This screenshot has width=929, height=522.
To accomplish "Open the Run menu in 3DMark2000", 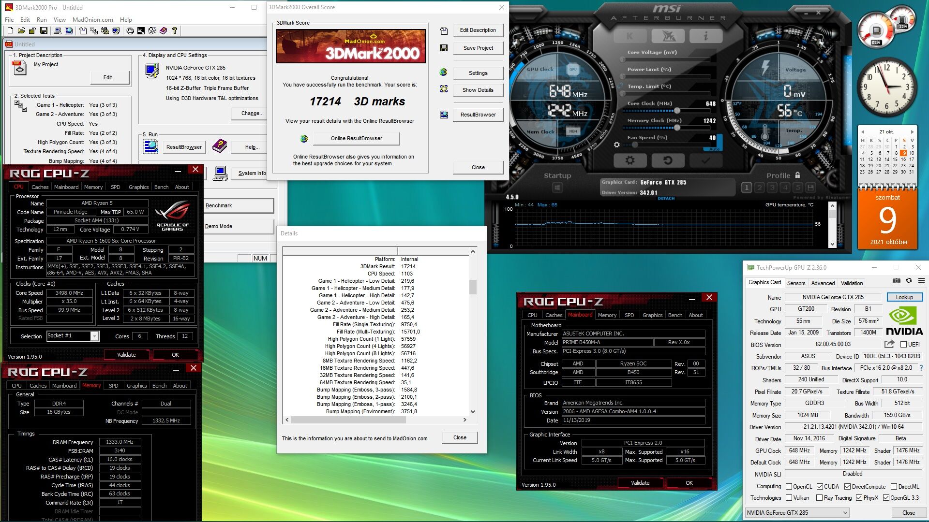I will click(x=42, y=20).
